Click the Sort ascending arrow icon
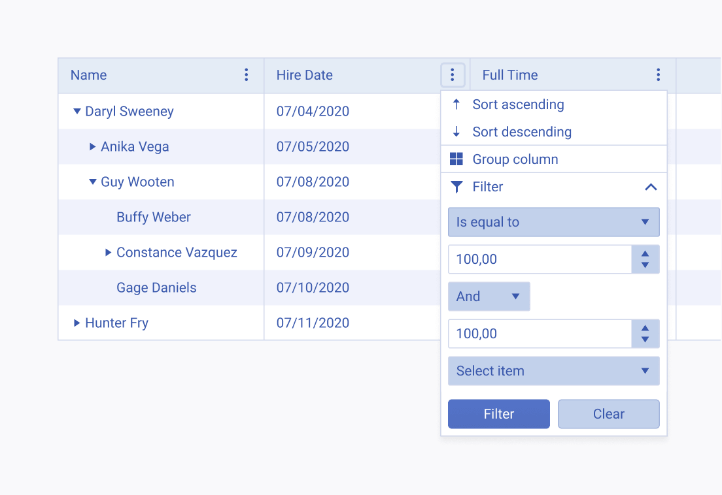The height and width of the screenshot is (495, 722). pyautogui.click(x=456, y=104)
